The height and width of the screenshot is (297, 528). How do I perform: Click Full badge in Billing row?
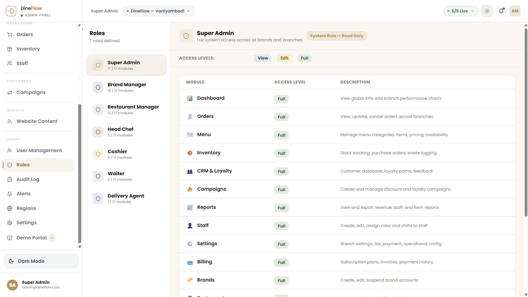point(281,262)
